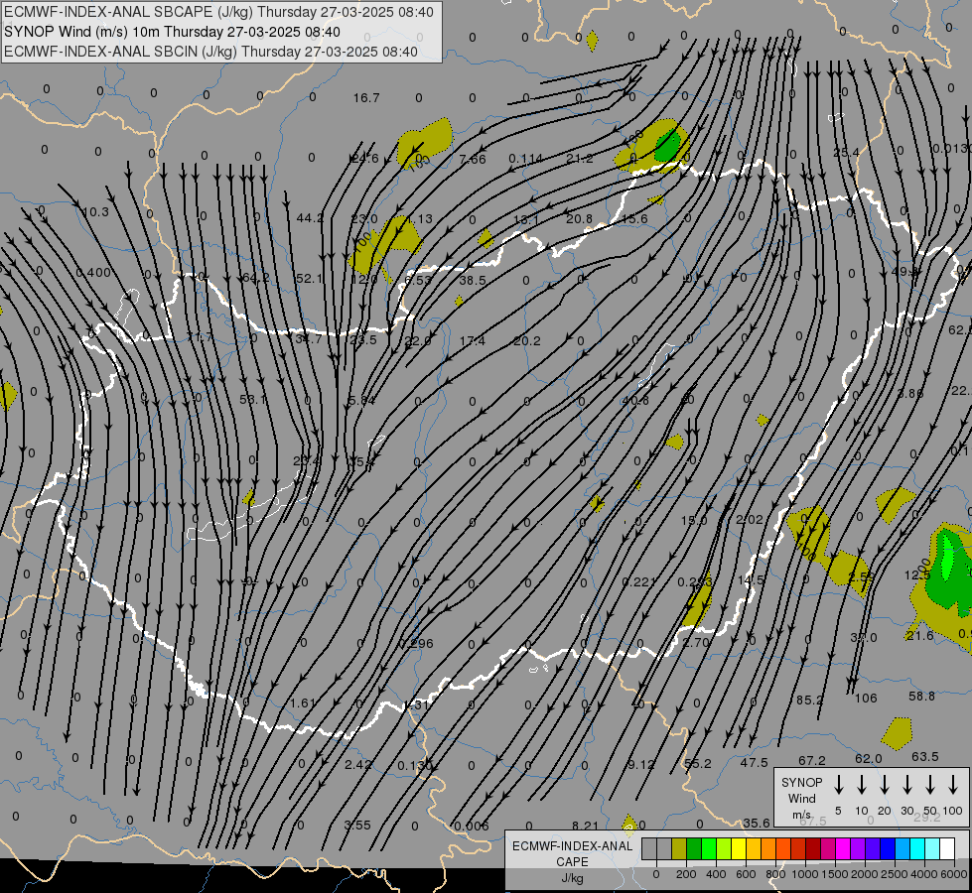
Task: Click the 2.42 grid value
Action: click(x=357, y=764)
